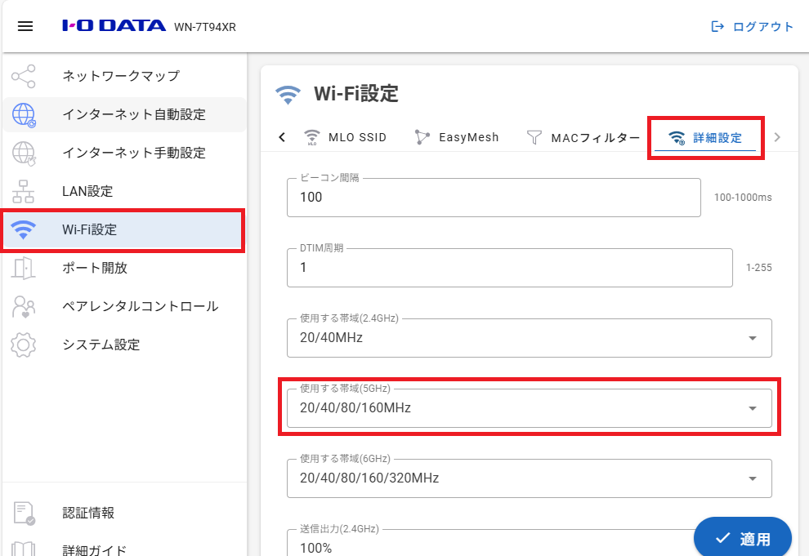The width and height of the screenshot is (809, 556).
Task: Click the インターネット自動設定 globe icon
Action: (x=25, y=114)
